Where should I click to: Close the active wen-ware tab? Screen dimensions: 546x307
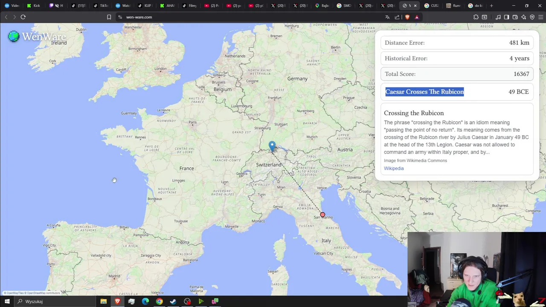click(x=415, y=6)
